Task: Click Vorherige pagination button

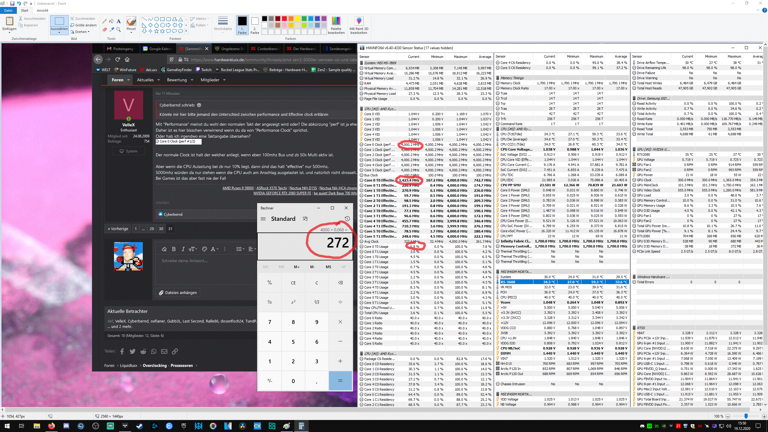Action: [118, 229]
